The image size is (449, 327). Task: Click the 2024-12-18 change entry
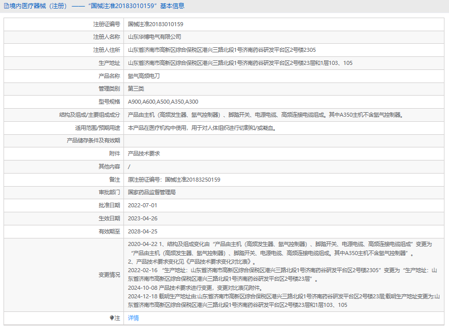coord(284,300)
